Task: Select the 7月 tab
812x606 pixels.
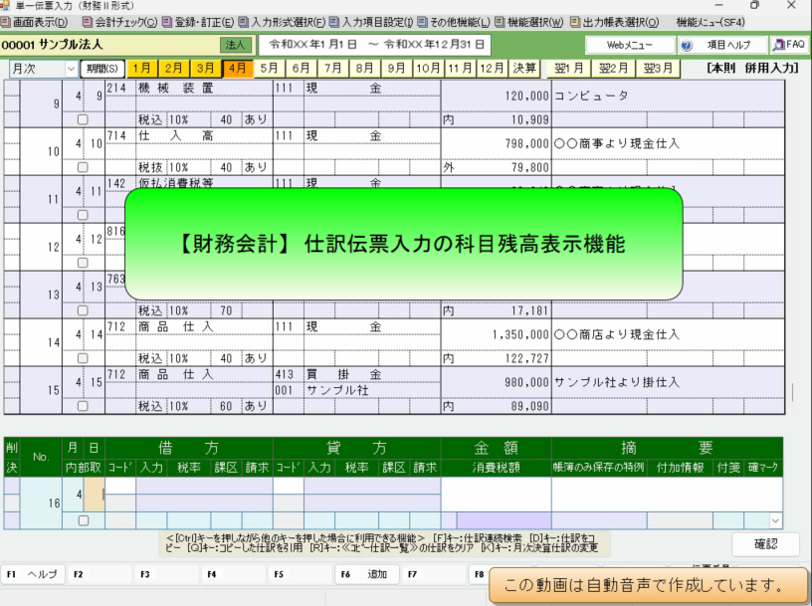Action: (333, 69)
